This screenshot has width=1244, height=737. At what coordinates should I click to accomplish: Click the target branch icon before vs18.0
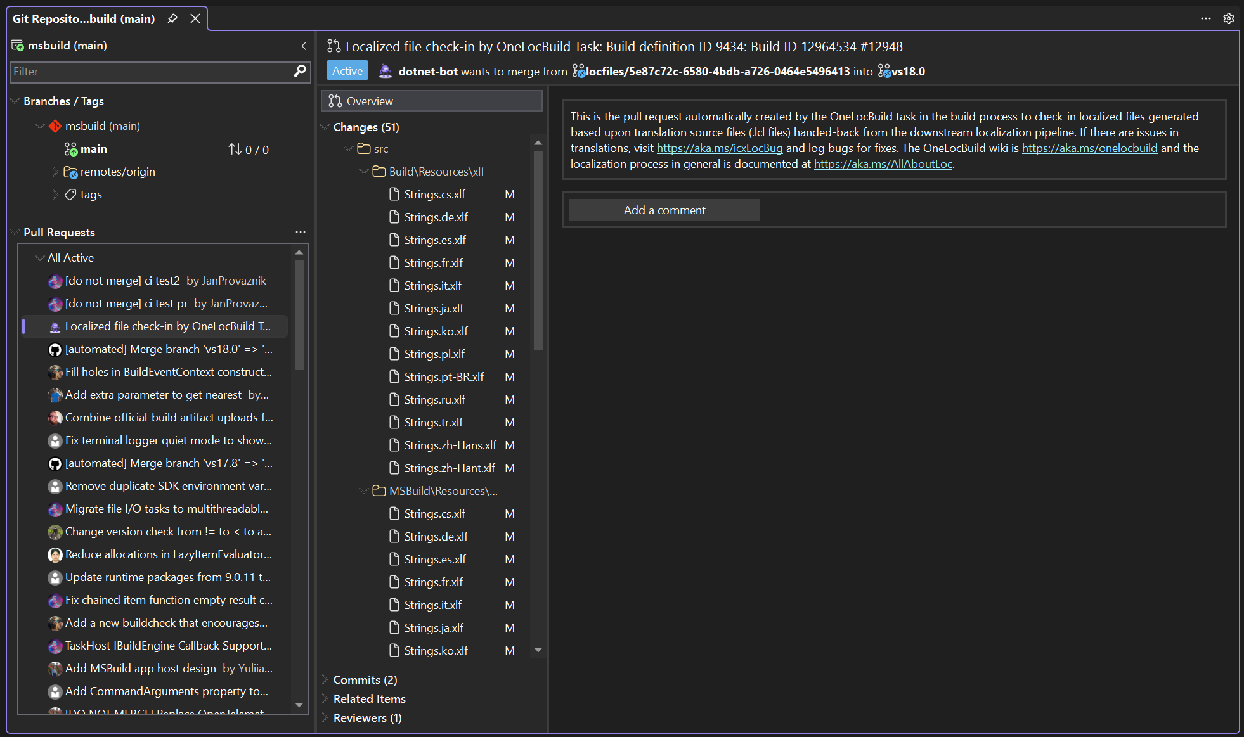(884, 72)
